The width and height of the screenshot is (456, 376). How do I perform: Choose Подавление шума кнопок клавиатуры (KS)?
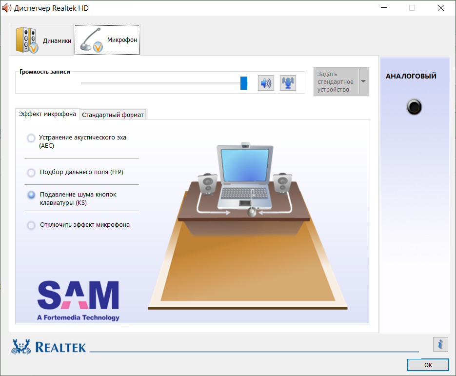pyautogui.click(x=31, y=195)
